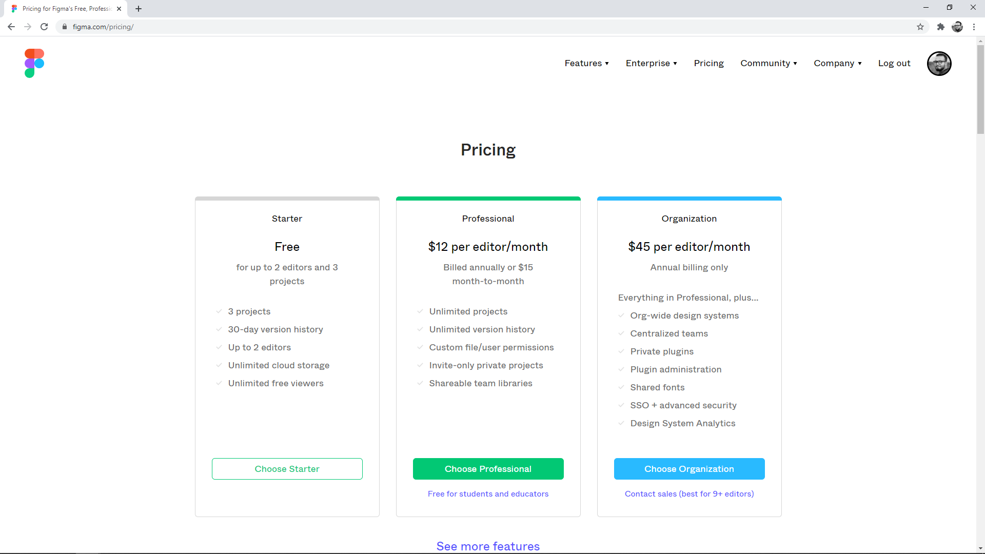
Task: Click Log out in navigation
Action: 894,63
